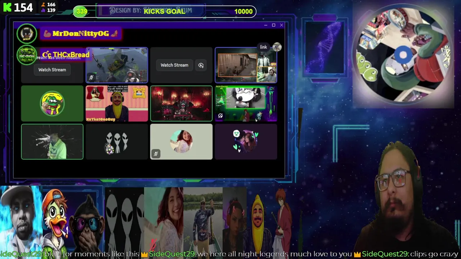The width and height of the screenshot is (461, 259).
Task: Click the viewer count 154
Action: (23, 7)
